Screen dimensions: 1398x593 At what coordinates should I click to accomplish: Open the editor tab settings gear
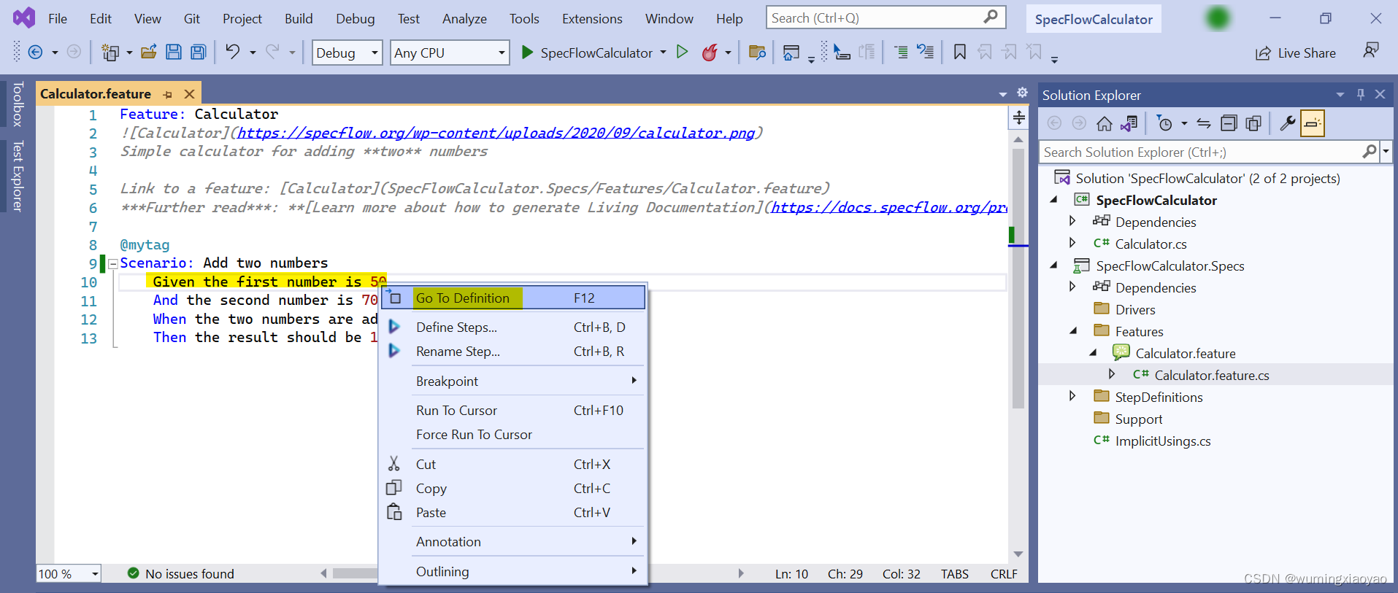[x=1022, y=93]
